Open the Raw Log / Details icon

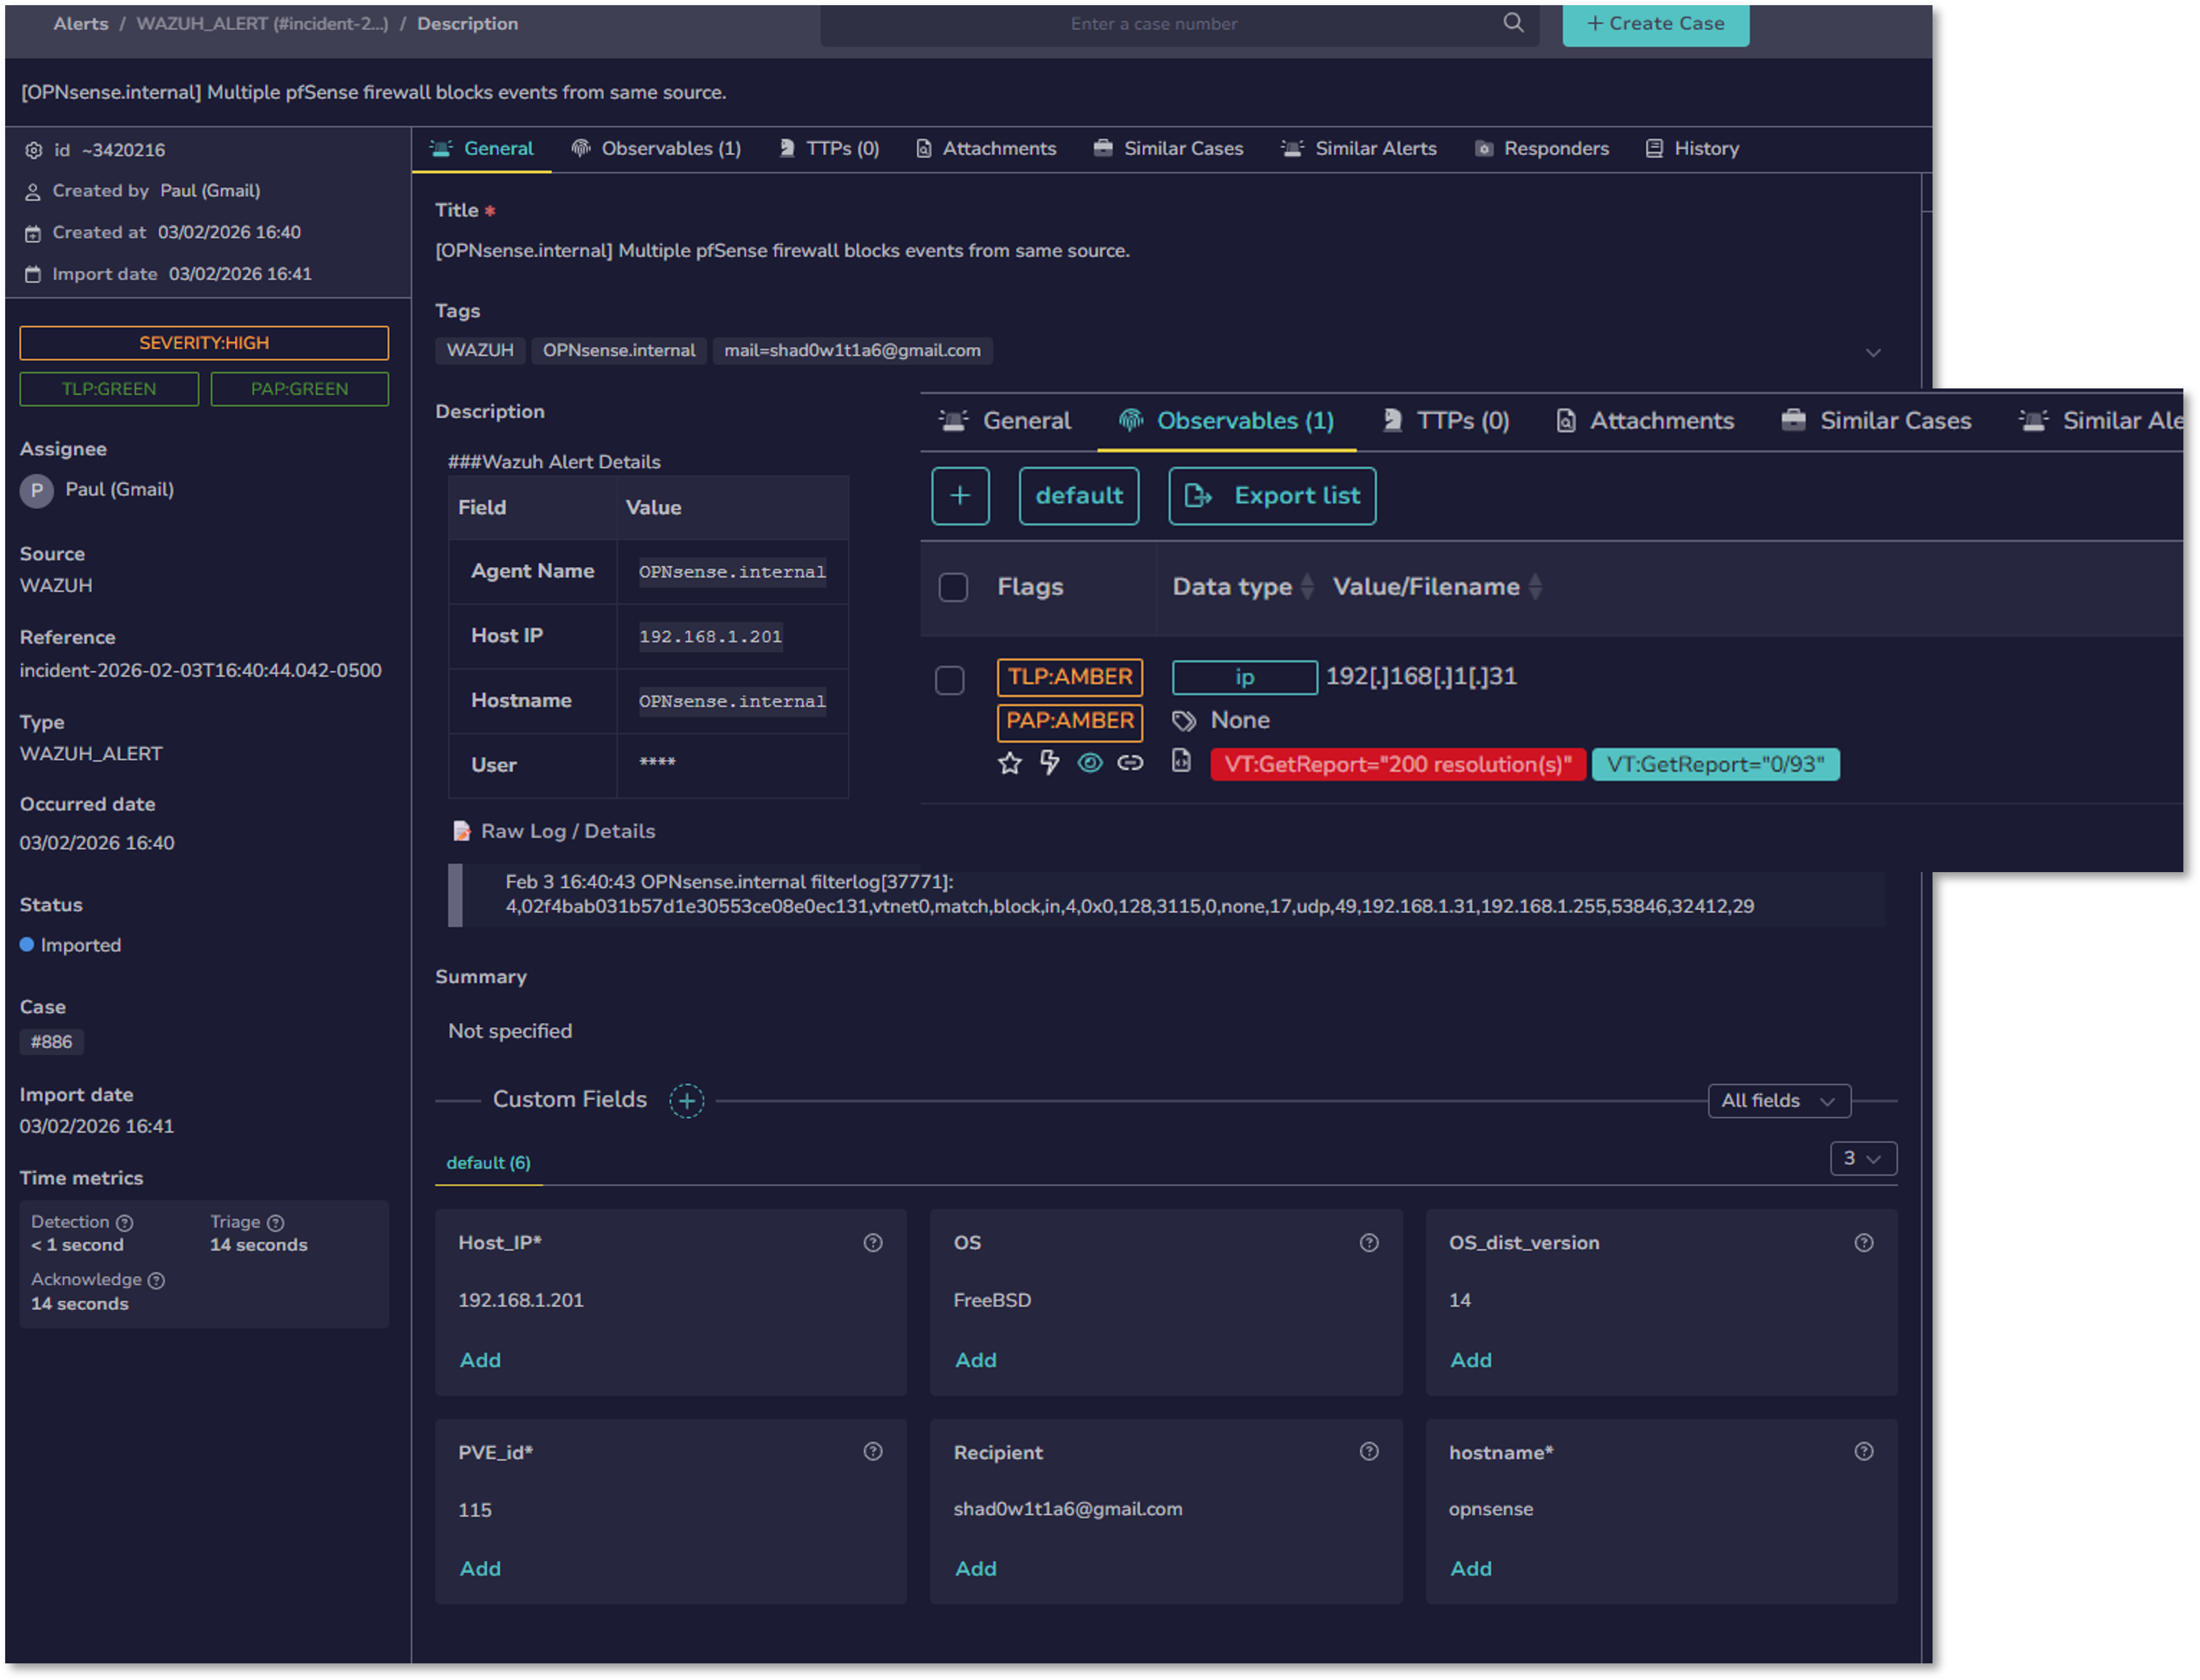pyautogui.click(x=461, y=830)
